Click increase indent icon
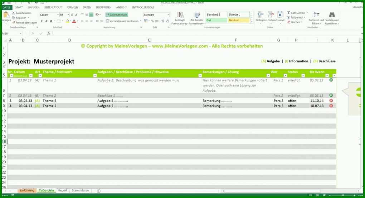 click(102, 21)
